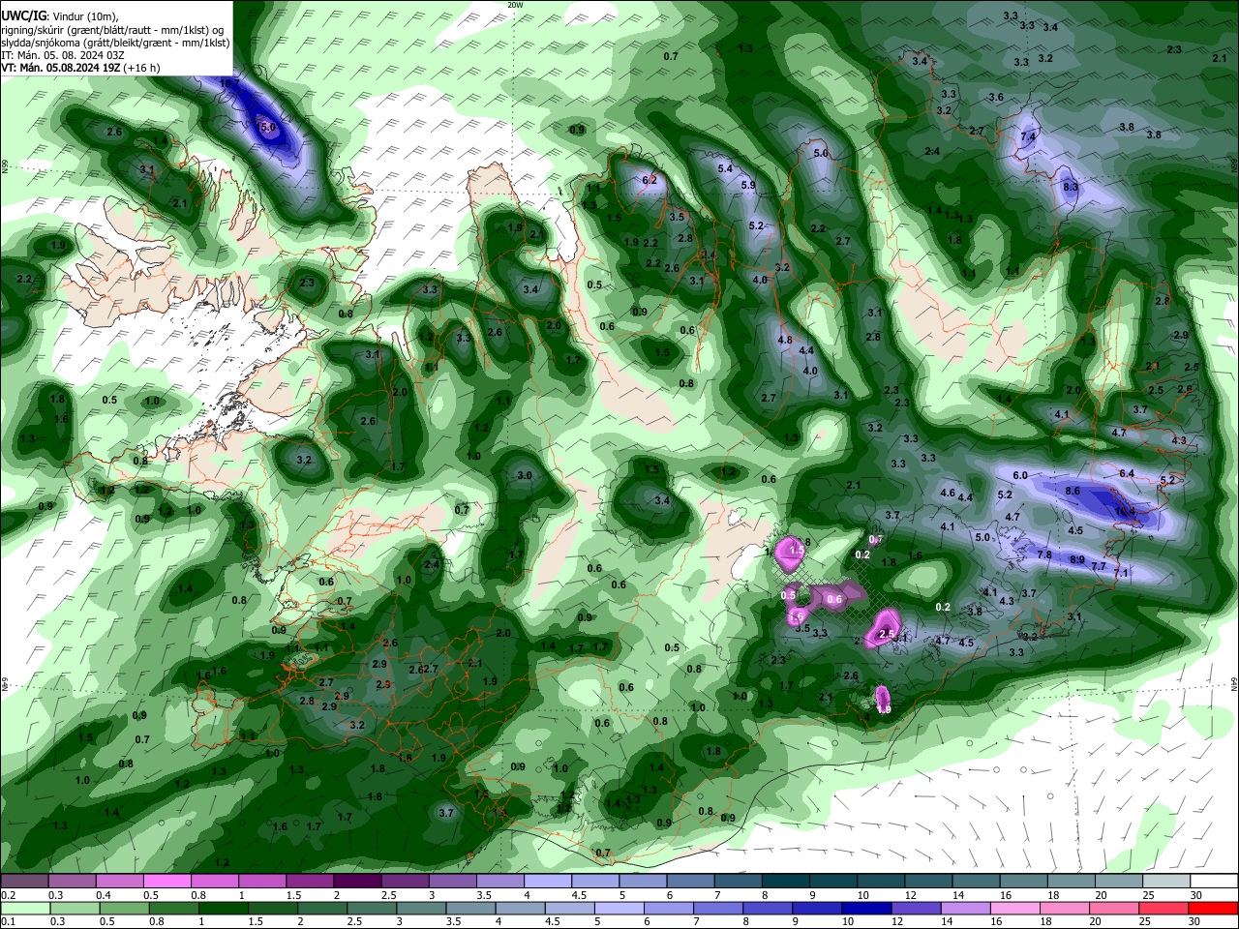Viewport: 1239px width, 929px height.
Task: Pick the 3.5 swatch in the upper snow legend
Action: click(500, 882)
